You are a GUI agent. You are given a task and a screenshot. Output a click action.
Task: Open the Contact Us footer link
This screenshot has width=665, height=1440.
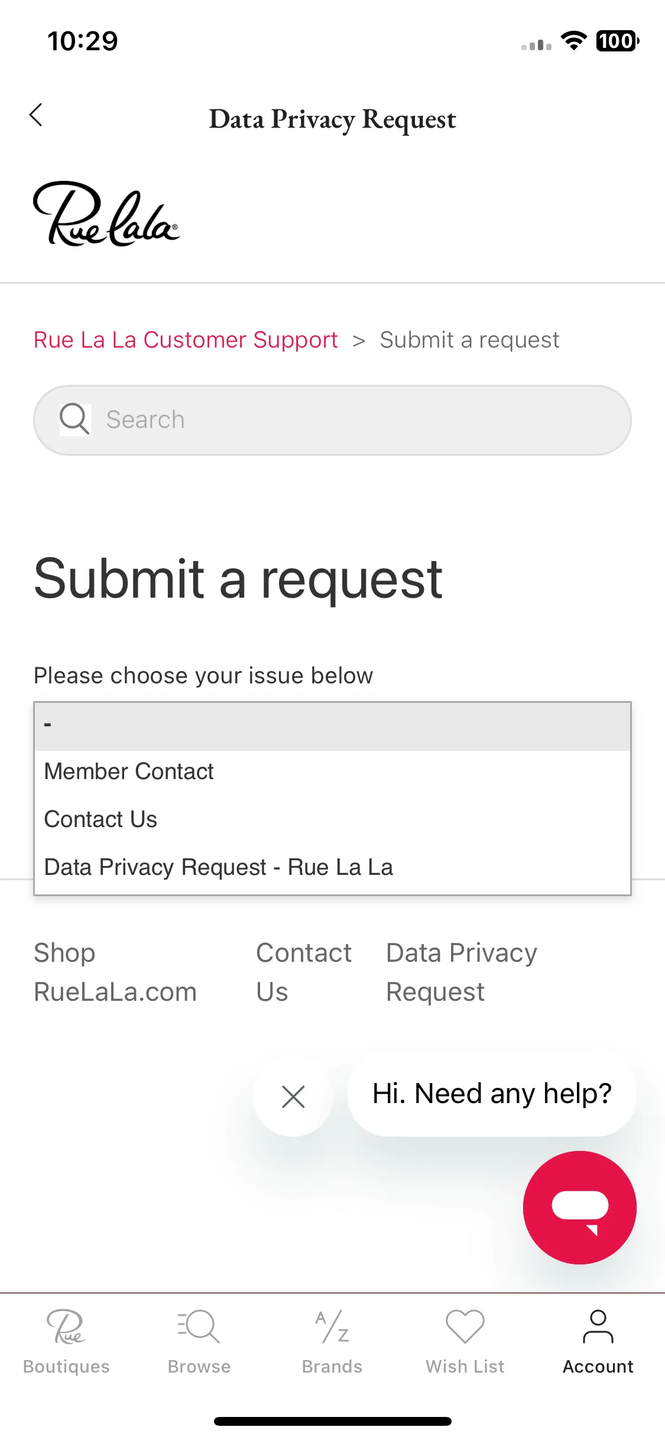(x=304, y=972)
